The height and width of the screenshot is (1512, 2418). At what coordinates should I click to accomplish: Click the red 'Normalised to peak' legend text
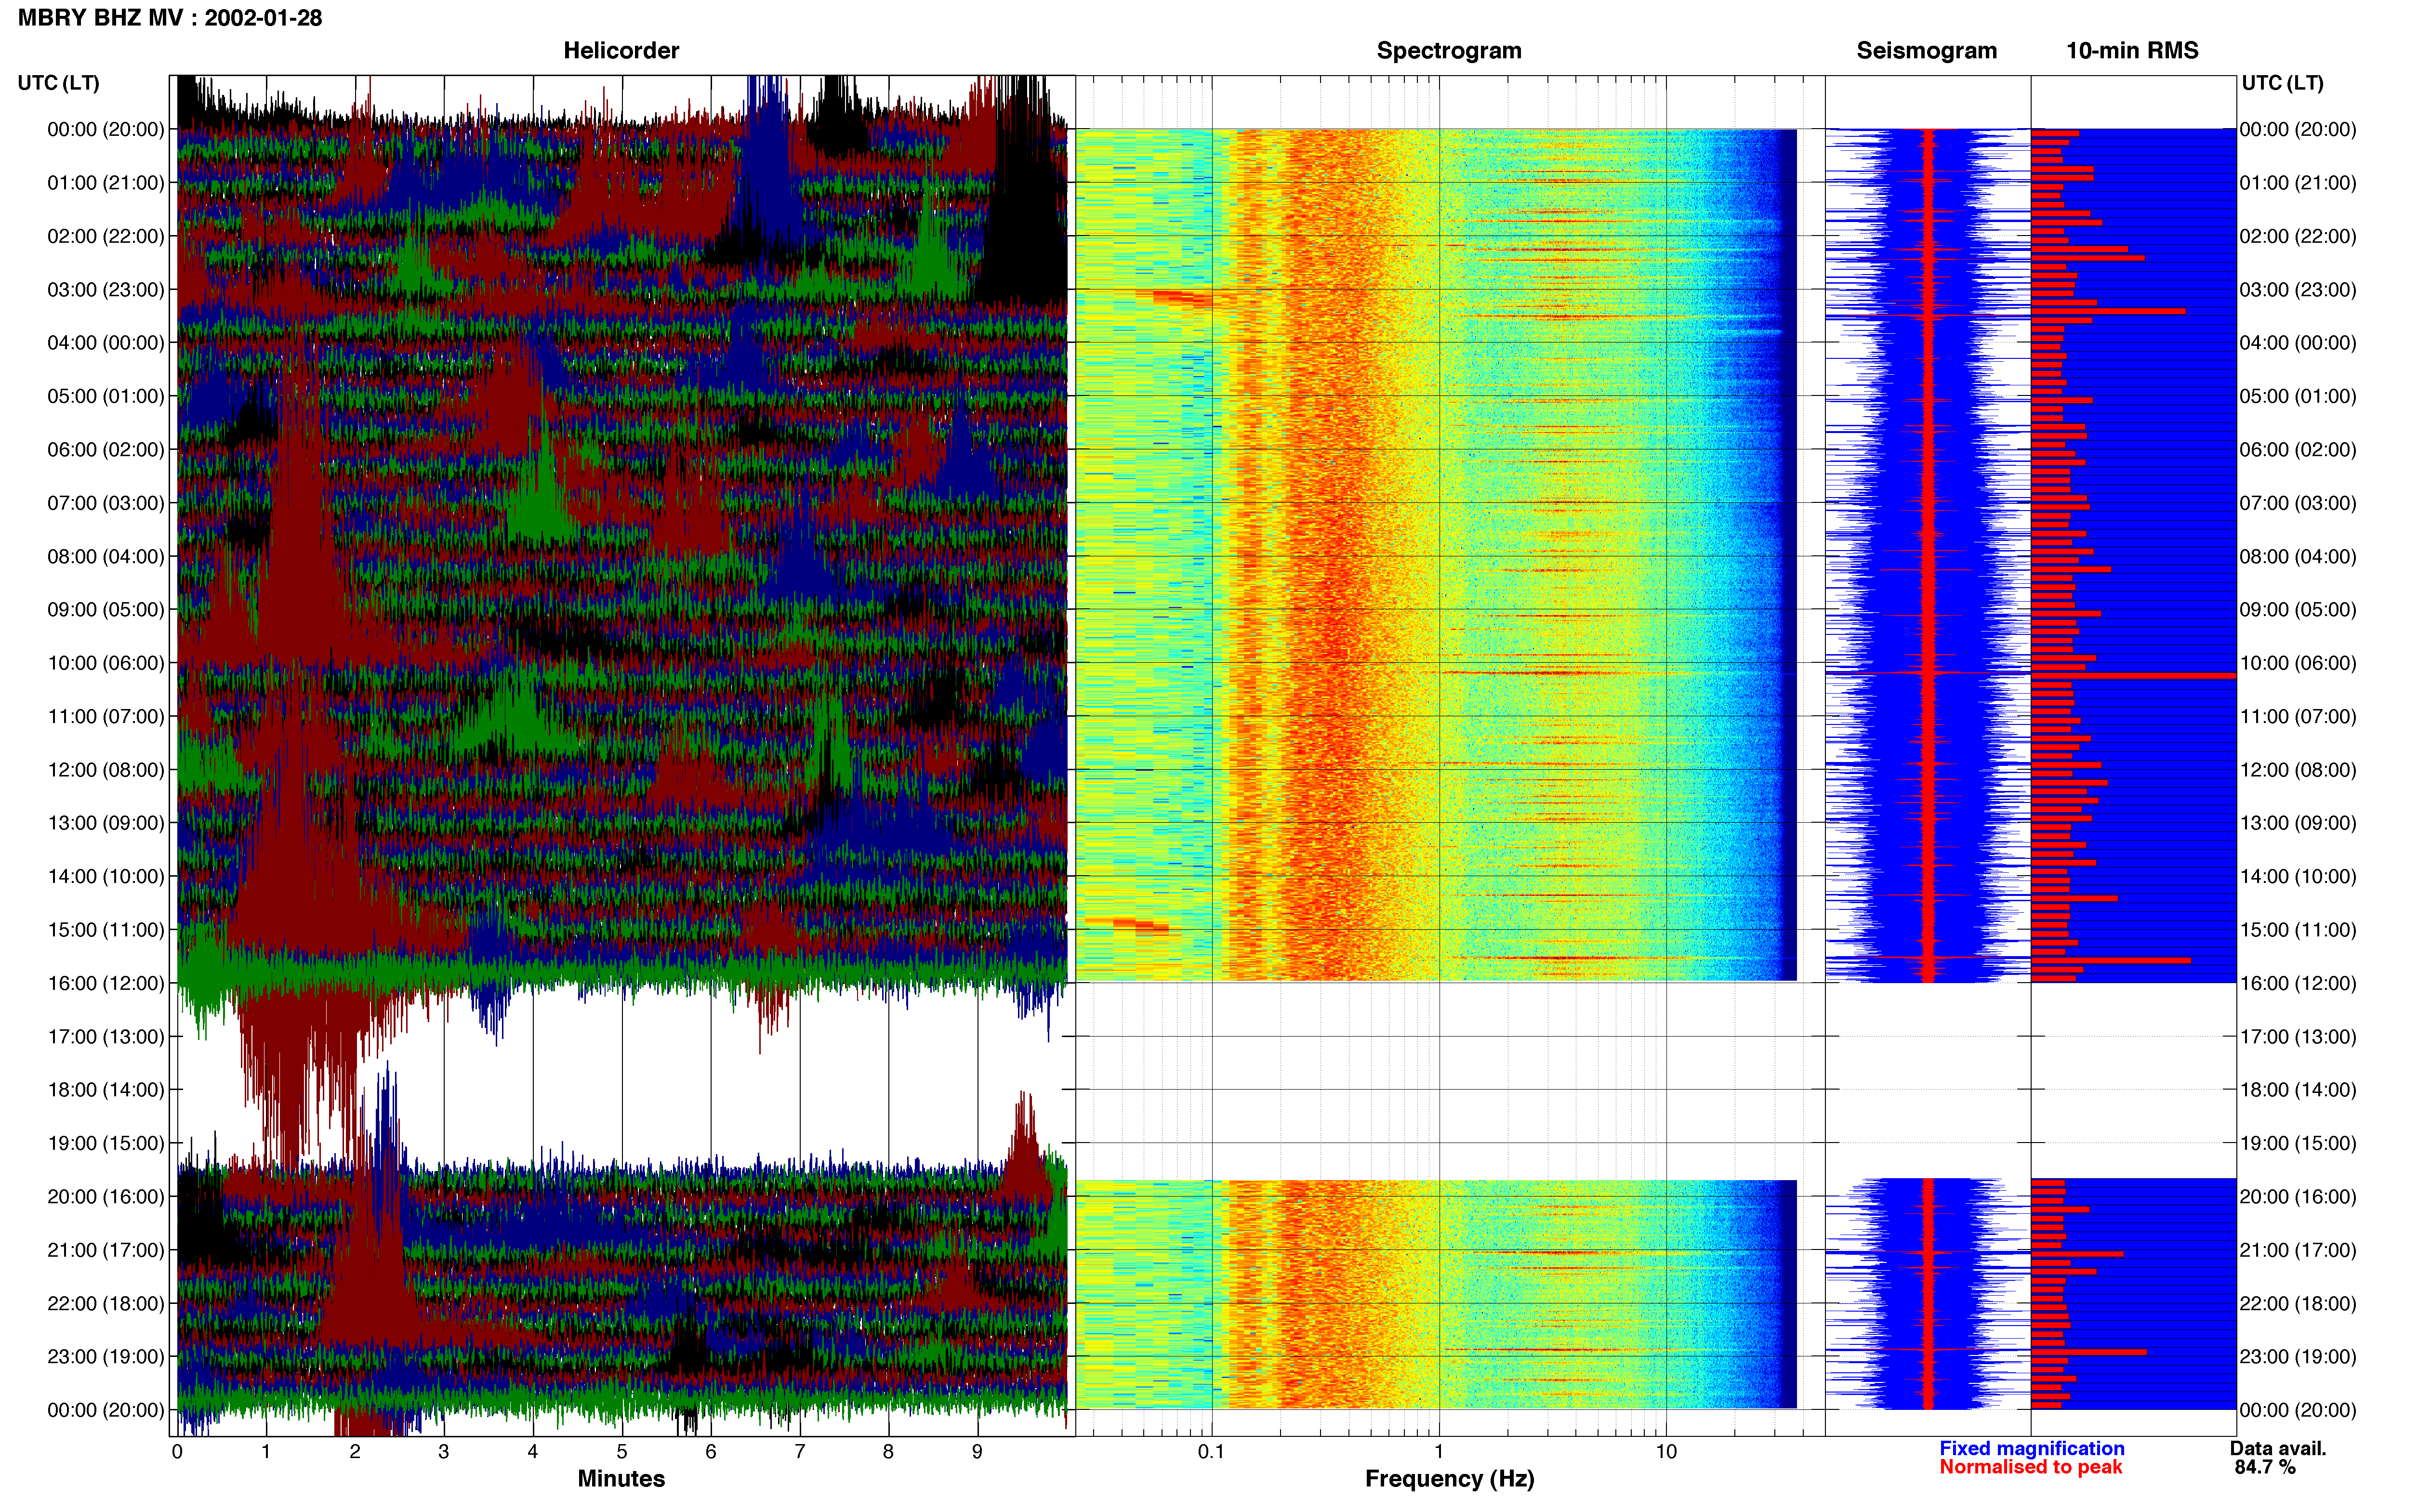pos(2030,1467)
